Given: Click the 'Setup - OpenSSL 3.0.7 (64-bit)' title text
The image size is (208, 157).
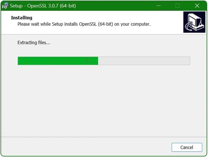Looking at the screenshot, I should [43, 6].
